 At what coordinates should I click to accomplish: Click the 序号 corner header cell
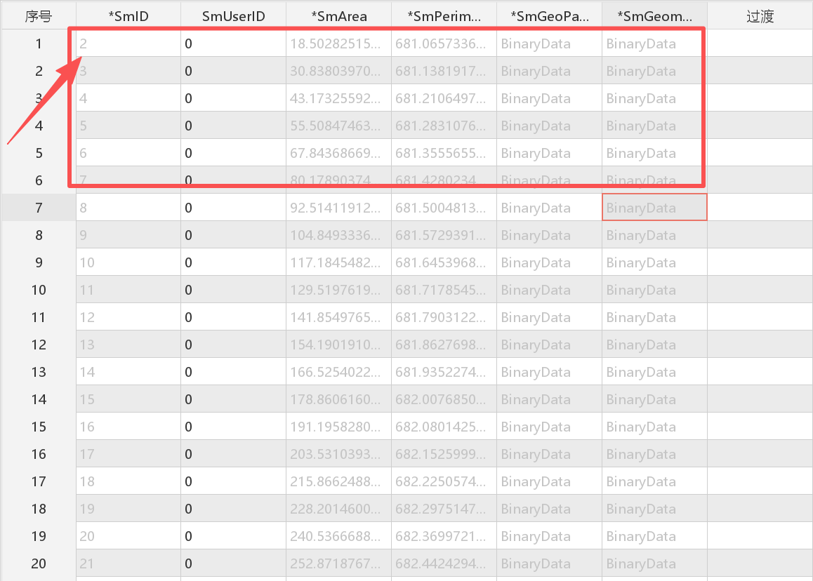(x=38, y=16)
